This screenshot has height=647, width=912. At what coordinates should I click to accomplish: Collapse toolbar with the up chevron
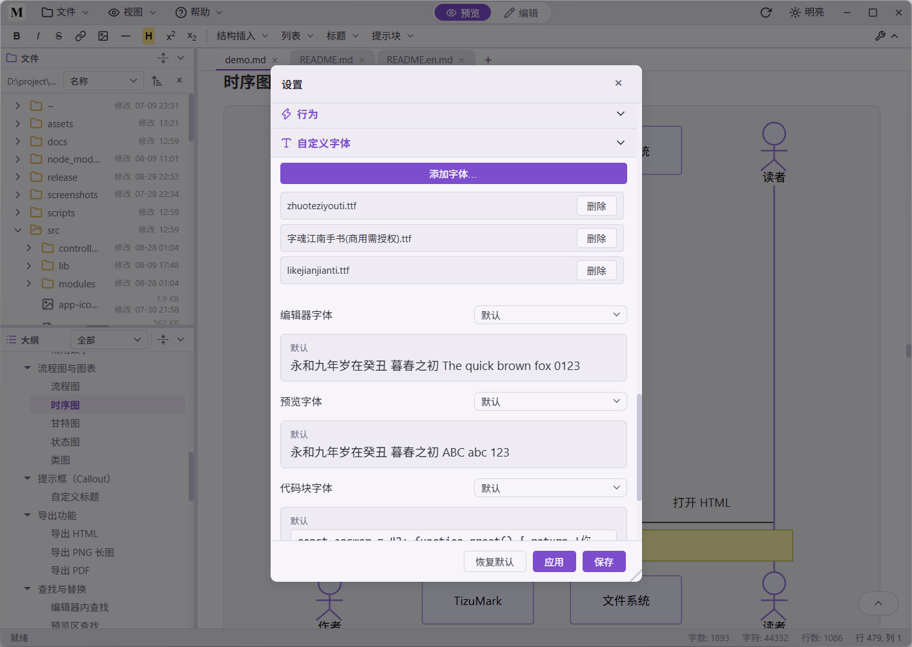(895, 36)
